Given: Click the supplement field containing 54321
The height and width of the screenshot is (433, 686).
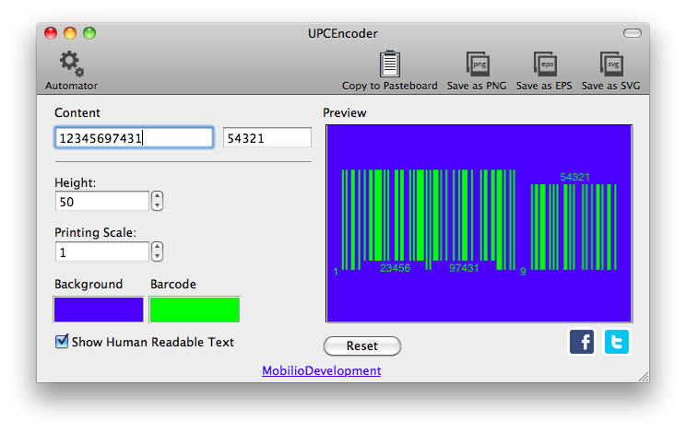Looking at the screenshot, I should pos(267,138).
